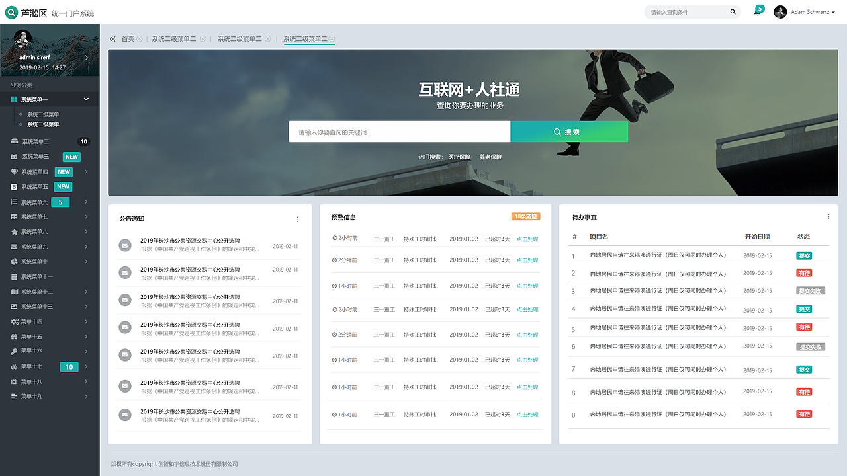The width and height of the screenshot is (847, 476).
Task: Click 系统菜单十 pie chart icon
Action: point(14,262)
